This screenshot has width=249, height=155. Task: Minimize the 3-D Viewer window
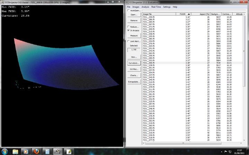[x=108, y=2]
